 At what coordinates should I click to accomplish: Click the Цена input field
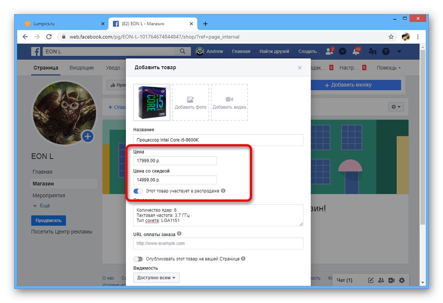pyautogui.click(x=175, y=161)
